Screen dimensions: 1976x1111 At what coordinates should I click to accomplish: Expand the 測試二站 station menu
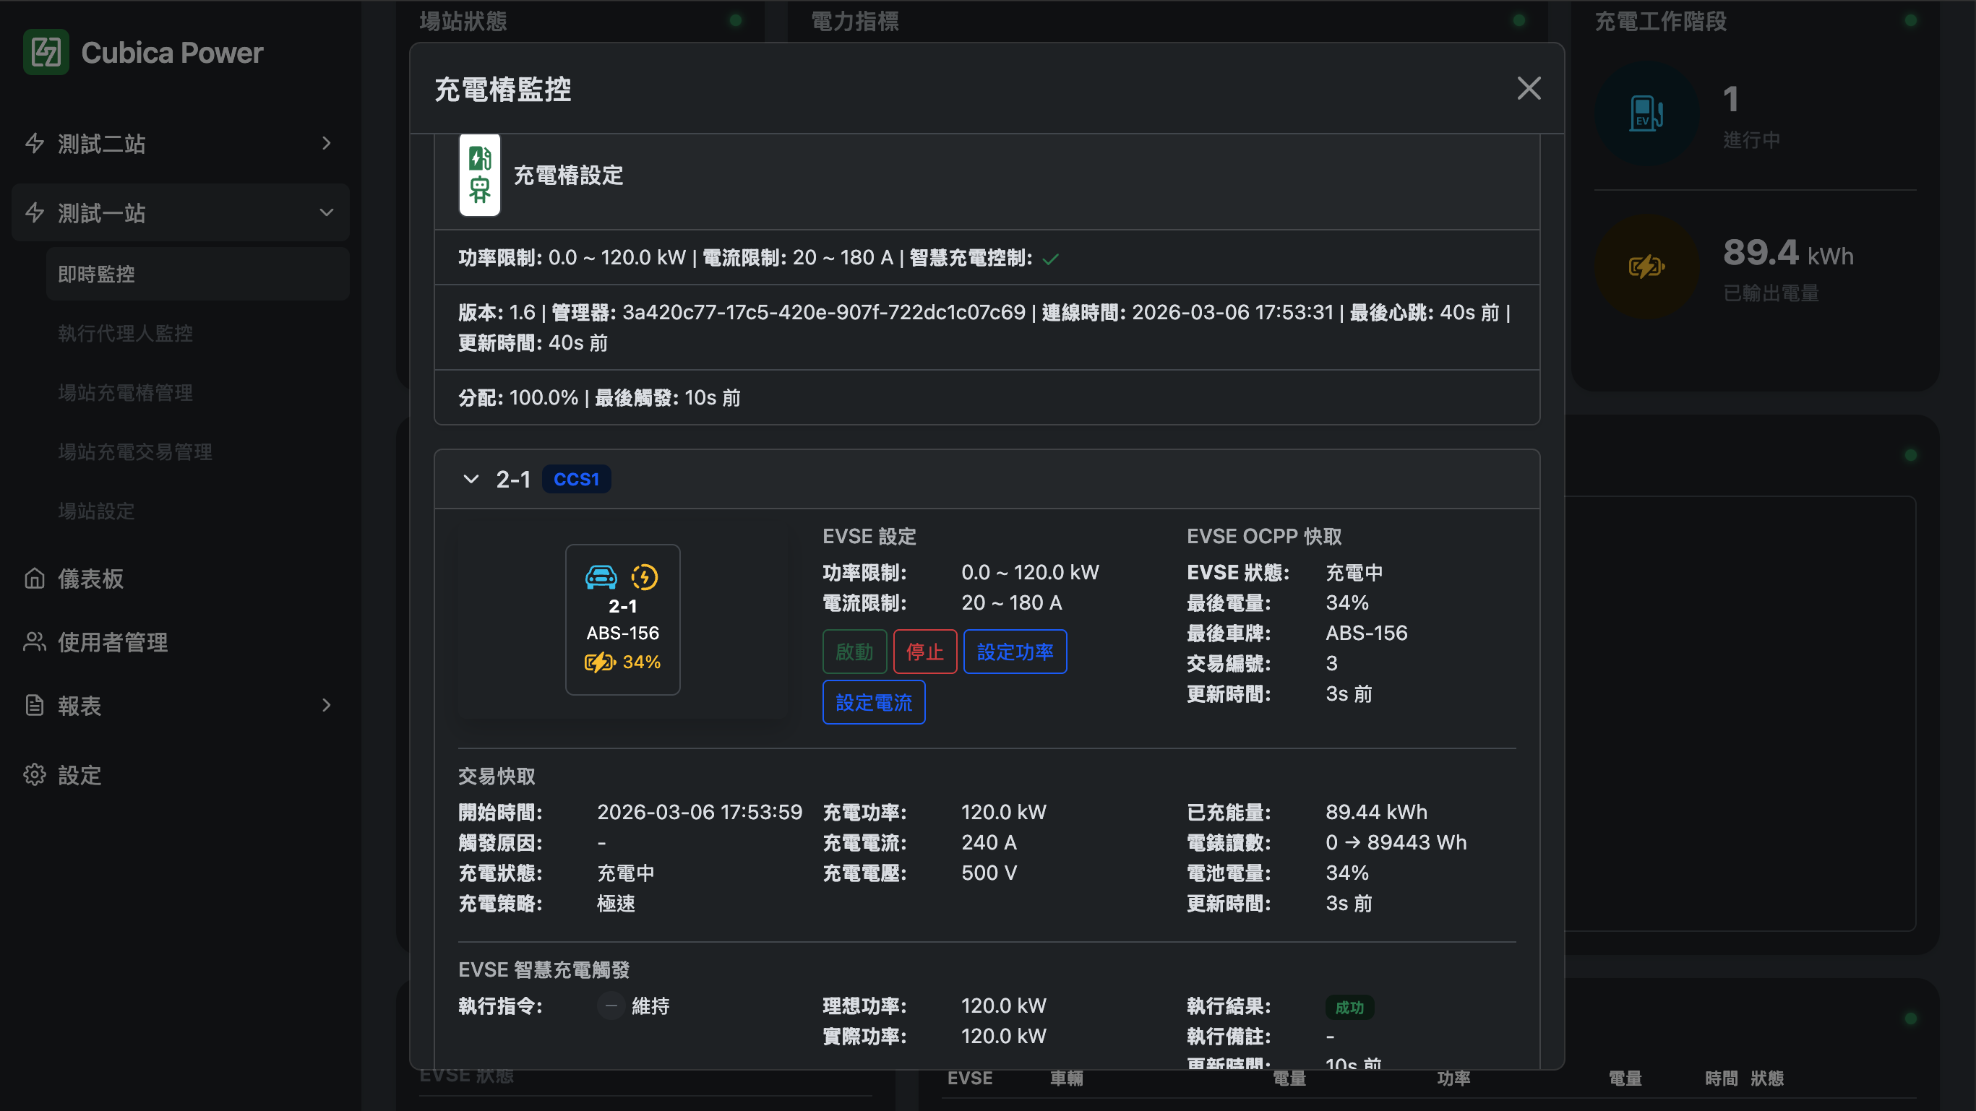[327, 143]
